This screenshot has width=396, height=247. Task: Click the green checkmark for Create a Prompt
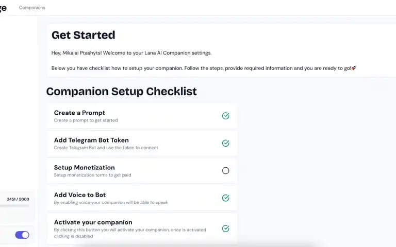225,116
